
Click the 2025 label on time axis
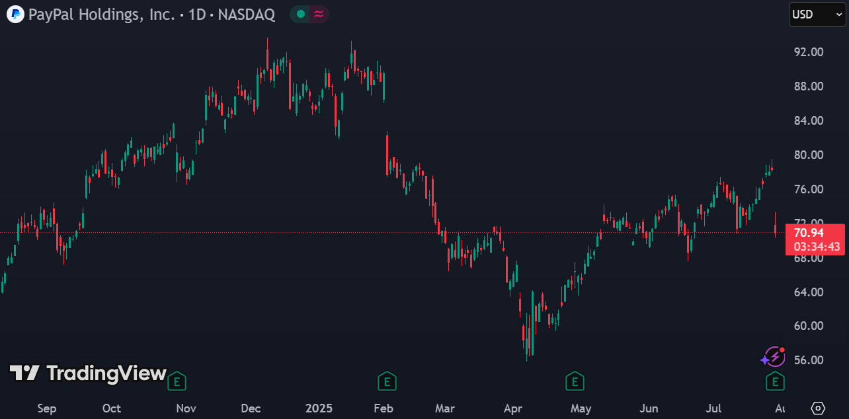(x=319, y=408)
